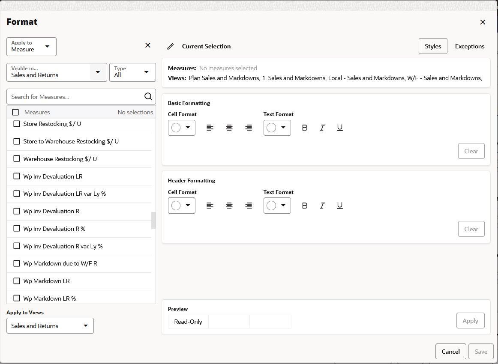498x364 pixels.
Task: Close the measure selection panel
Action: click(148, 45)
